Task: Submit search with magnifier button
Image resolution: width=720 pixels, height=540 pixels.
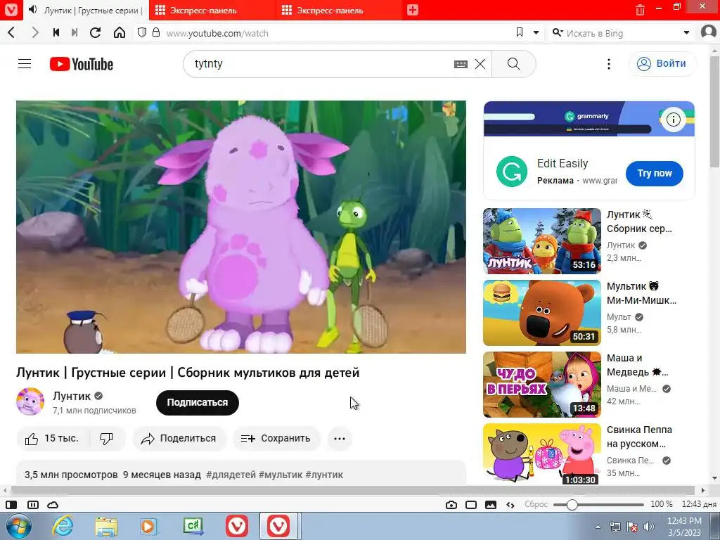Action: pos(514,64)
